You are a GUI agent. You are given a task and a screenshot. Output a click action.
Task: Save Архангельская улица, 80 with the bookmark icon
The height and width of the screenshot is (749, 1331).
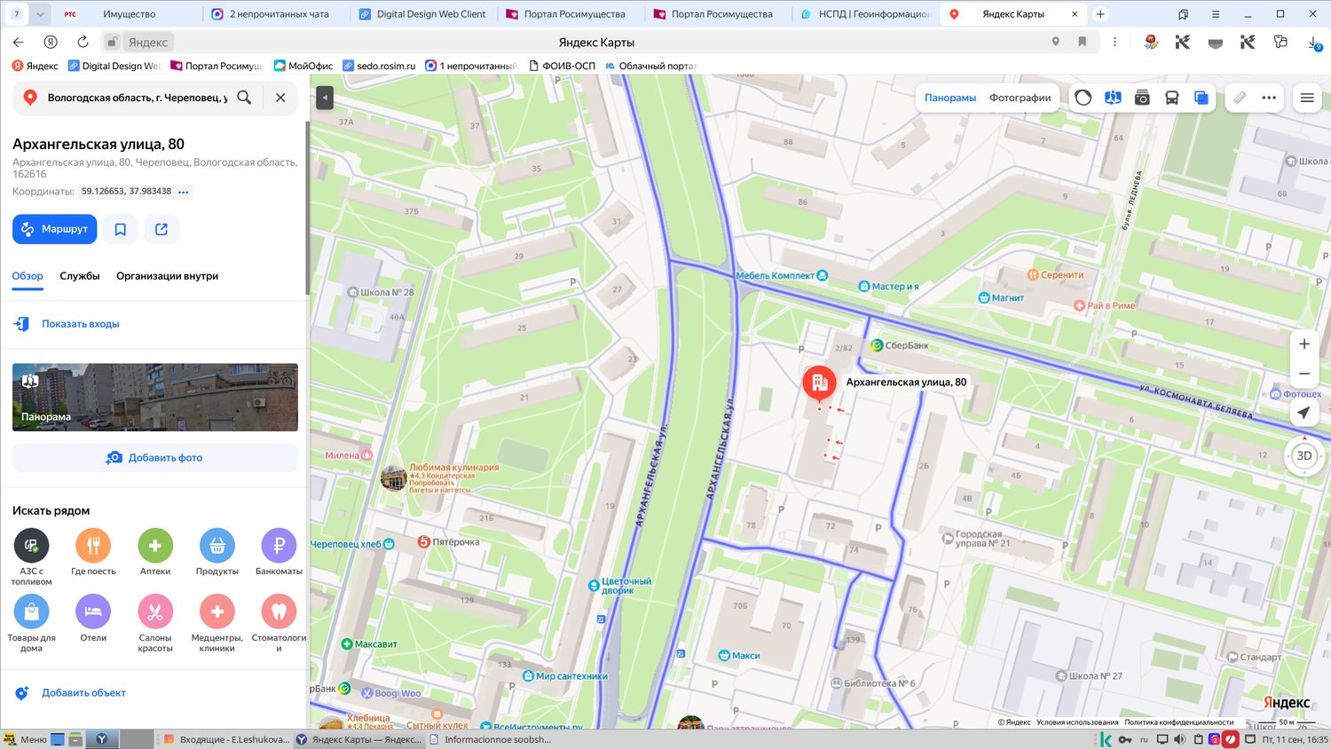[121, 229]
